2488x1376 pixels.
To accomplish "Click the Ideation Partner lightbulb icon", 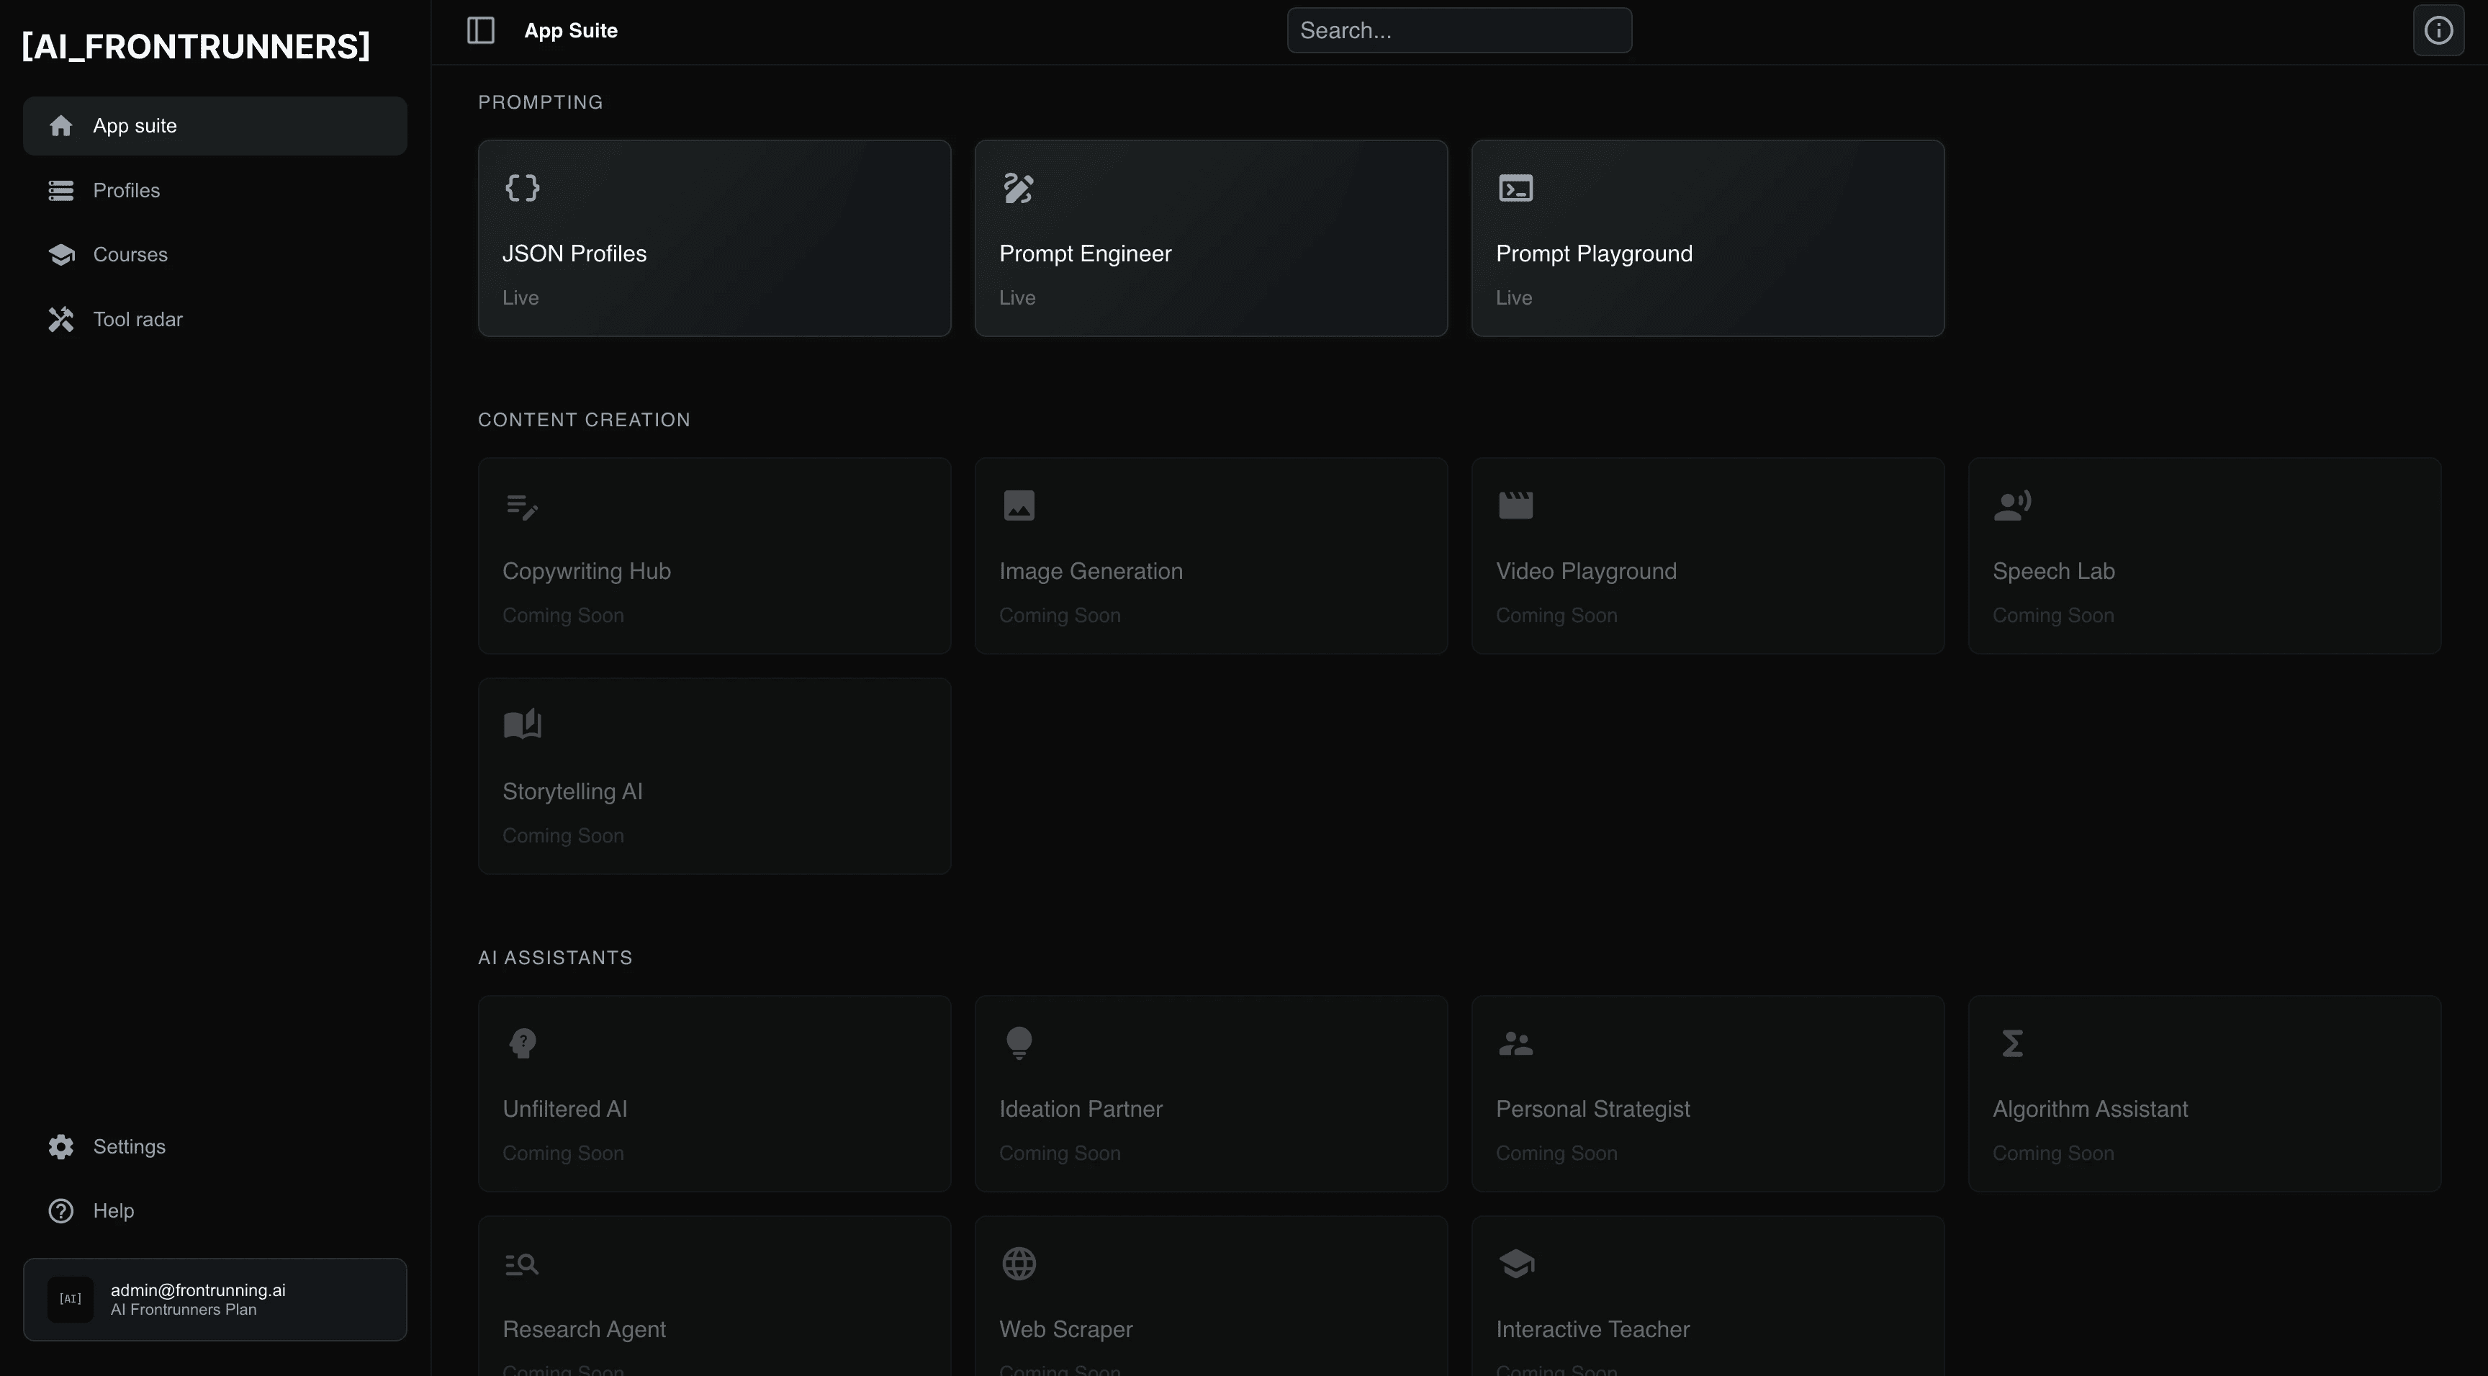I will (x=1019, y=1043).
